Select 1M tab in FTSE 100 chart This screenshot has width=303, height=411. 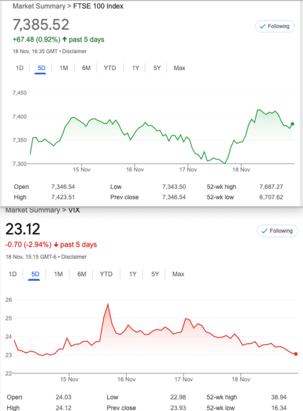[64, 68]
